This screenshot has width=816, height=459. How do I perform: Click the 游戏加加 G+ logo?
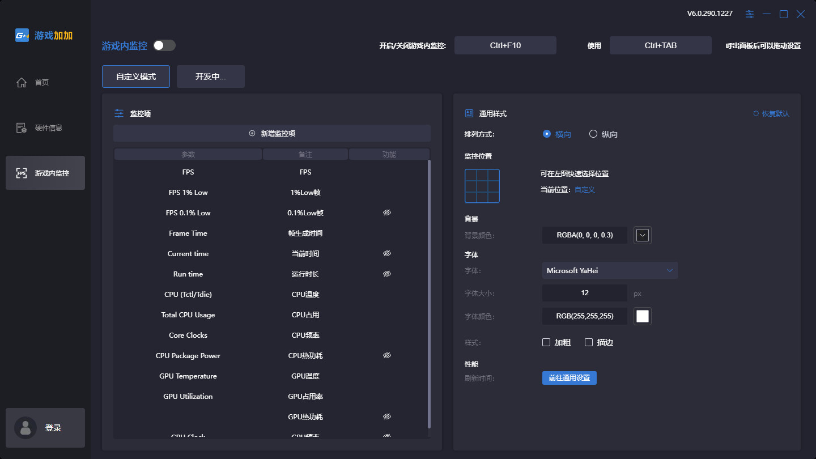pyautogui.click(x=22, y=35)
